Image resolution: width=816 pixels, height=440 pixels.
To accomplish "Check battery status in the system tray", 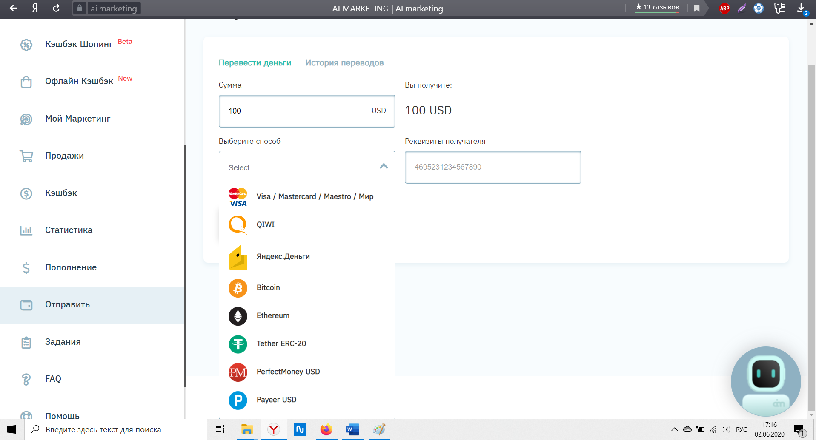I will (700, 429).
